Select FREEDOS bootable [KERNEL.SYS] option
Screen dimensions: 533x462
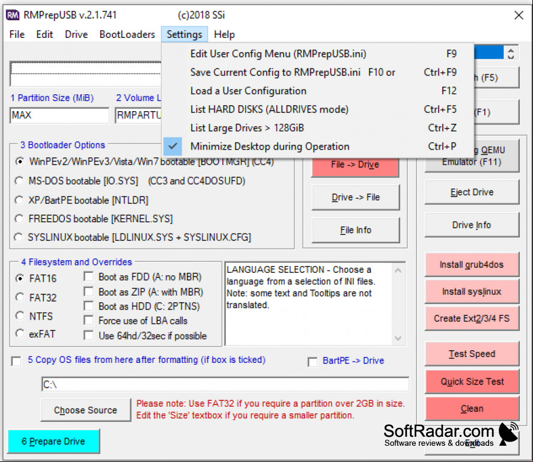pos(20,219)
